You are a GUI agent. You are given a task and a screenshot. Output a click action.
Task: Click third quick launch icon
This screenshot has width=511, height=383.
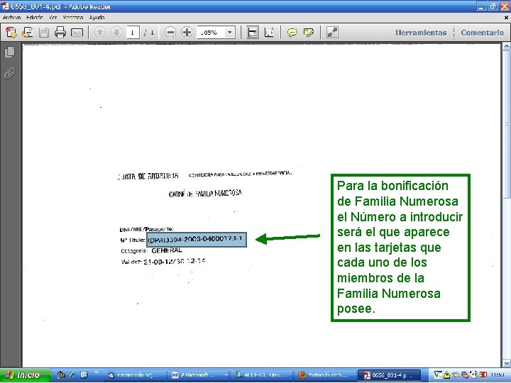tap(84, 375)
